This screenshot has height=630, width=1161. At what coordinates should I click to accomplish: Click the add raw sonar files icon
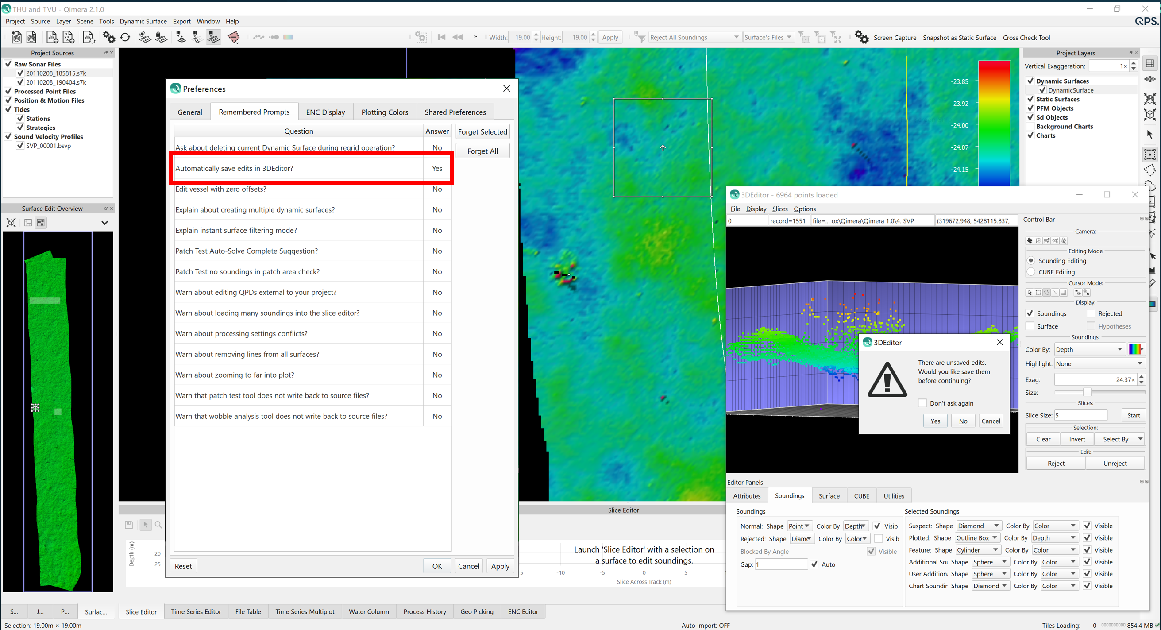[52, 37]
